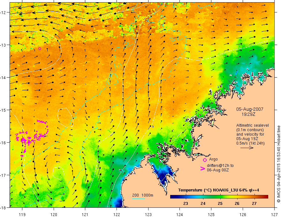The height and width of the screenshot is (217, 281).
Task: Click the 0.5m/s reference velocity arrow
Action: [x=247, y=148]
